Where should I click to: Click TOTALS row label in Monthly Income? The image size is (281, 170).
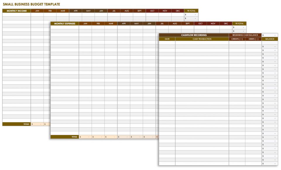16,124
